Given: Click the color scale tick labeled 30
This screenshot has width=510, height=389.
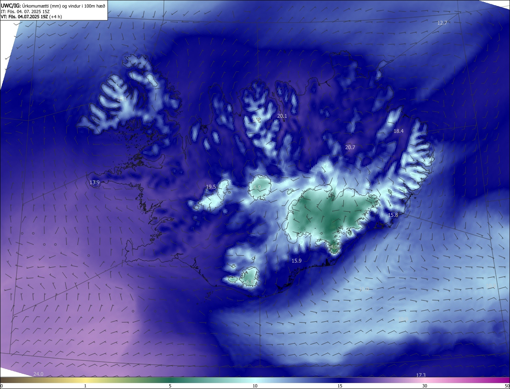Looking at the screenshot, I should pyautogui.click(x=425, y=386).
